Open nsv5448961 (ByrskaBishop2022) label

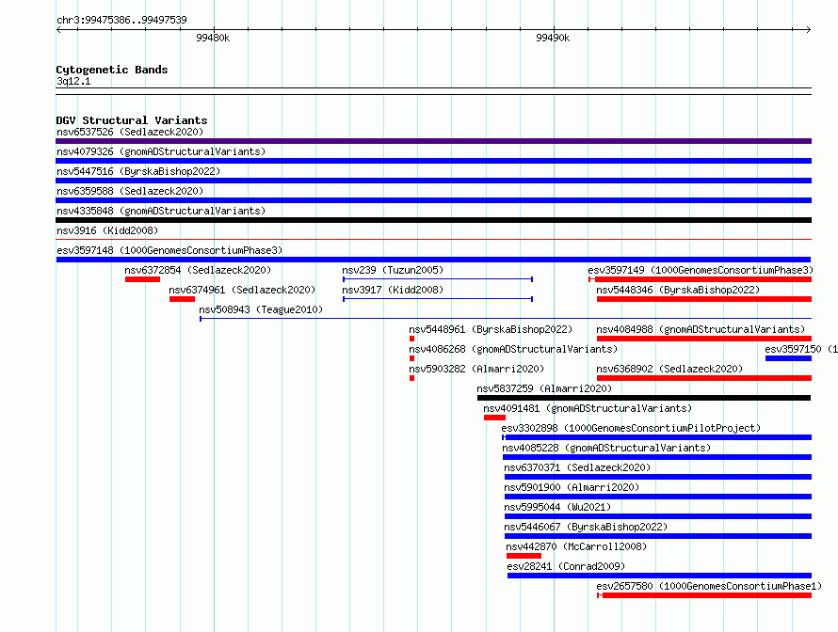coord(491,329)
